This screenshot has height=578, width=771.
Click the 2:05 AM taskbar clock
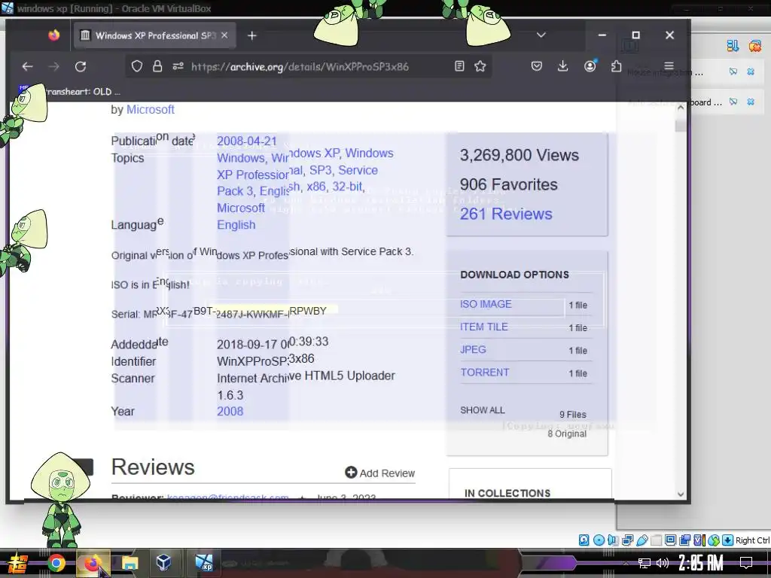coord(701,563)
